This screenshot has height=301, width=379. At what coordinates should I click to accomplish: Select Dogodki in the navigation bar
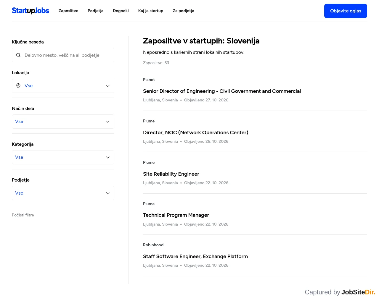pyautogui.click(x=121, y=11)
